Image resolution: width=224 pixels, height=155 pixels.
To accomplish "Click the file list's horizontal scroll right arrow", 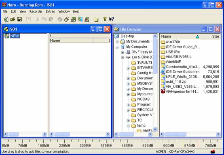I will (x=218, y=134).
